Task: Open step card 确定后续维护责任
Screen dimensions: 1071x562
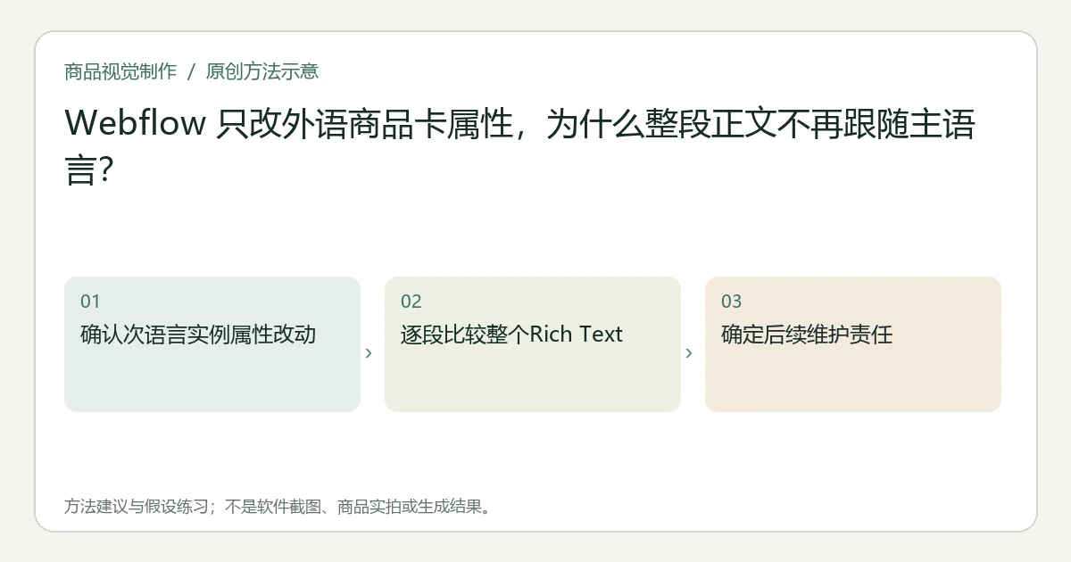Action: [x=853, y=344]
